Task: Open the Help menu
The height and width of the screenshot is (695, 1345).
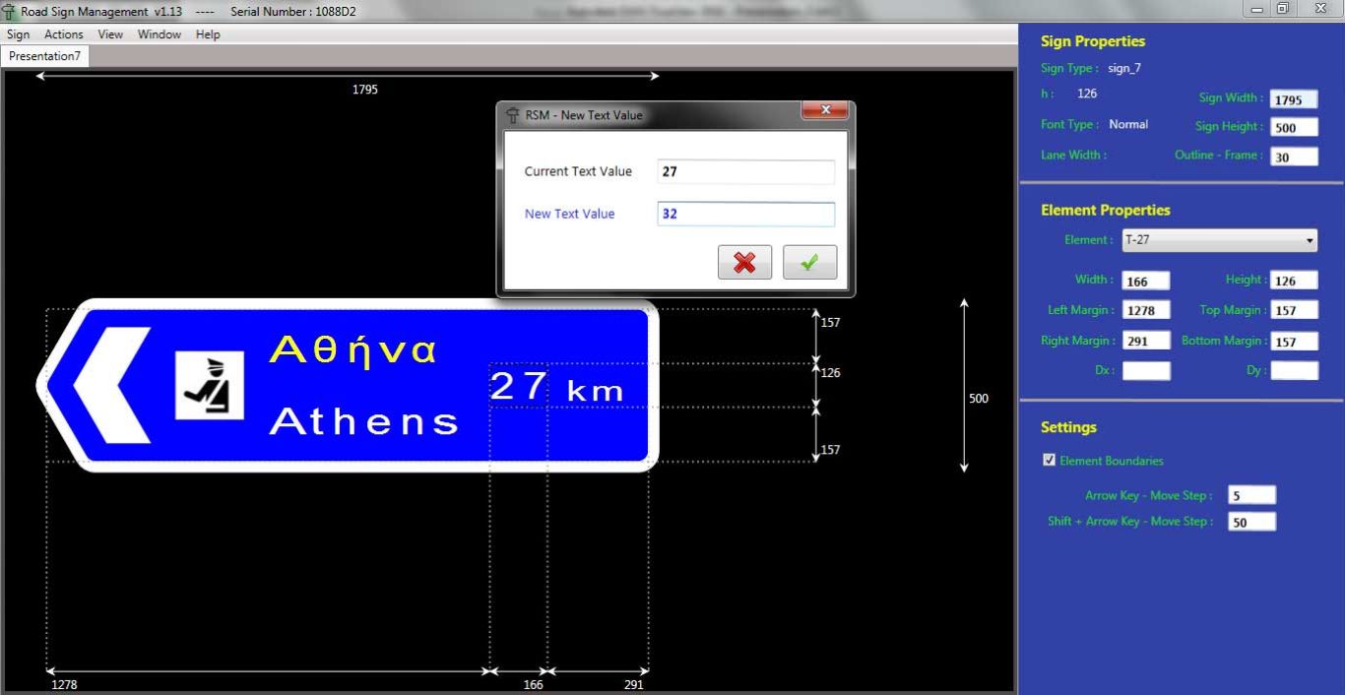Action: (x=208, y=34)
